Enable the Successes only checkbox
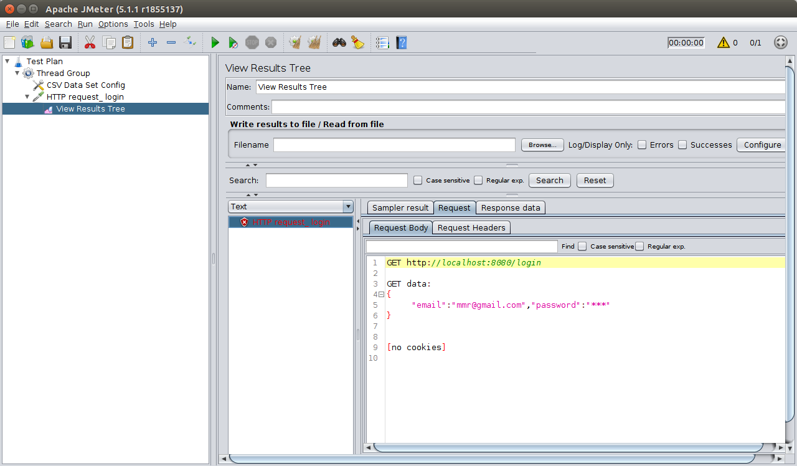Screen dimensions: 797x466 tap(682, 145)
